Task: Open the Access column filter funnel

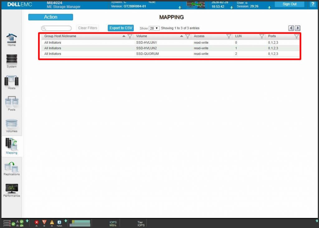Action: [x=229, y=36]
